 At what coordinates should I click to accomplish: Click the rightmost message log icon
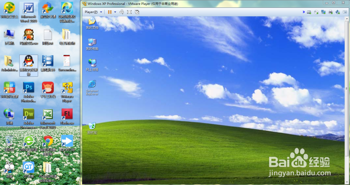tap(345, 12)
